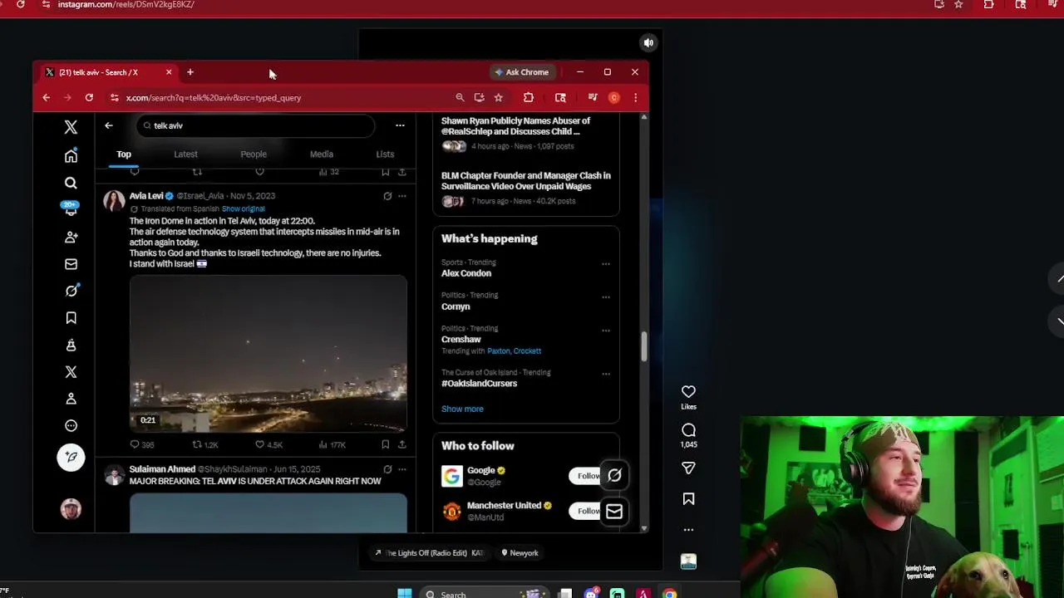
Task: Open floating Grok button at bottom right
Action: 614,476
